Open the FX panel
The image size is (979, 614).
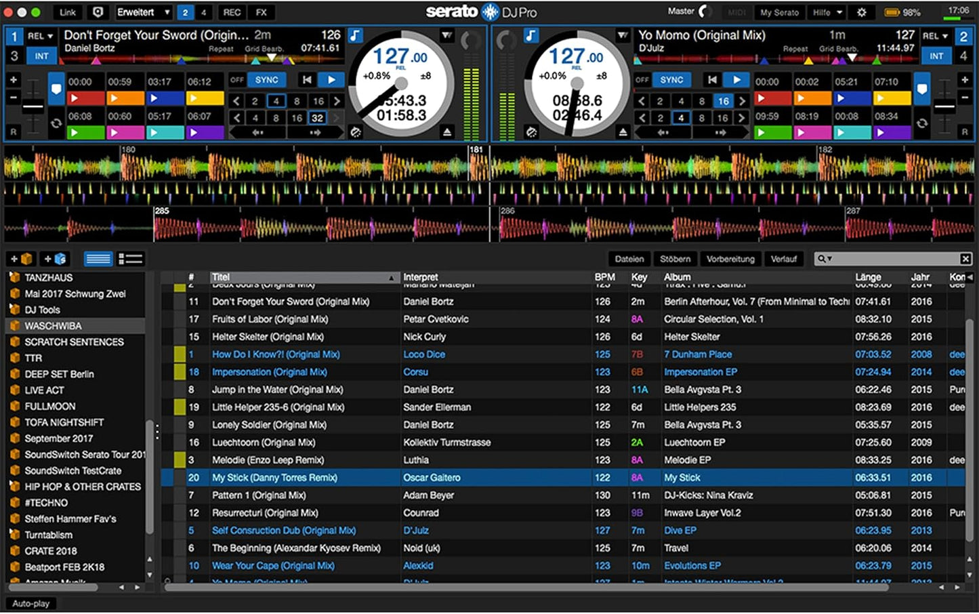pos(261,12)
